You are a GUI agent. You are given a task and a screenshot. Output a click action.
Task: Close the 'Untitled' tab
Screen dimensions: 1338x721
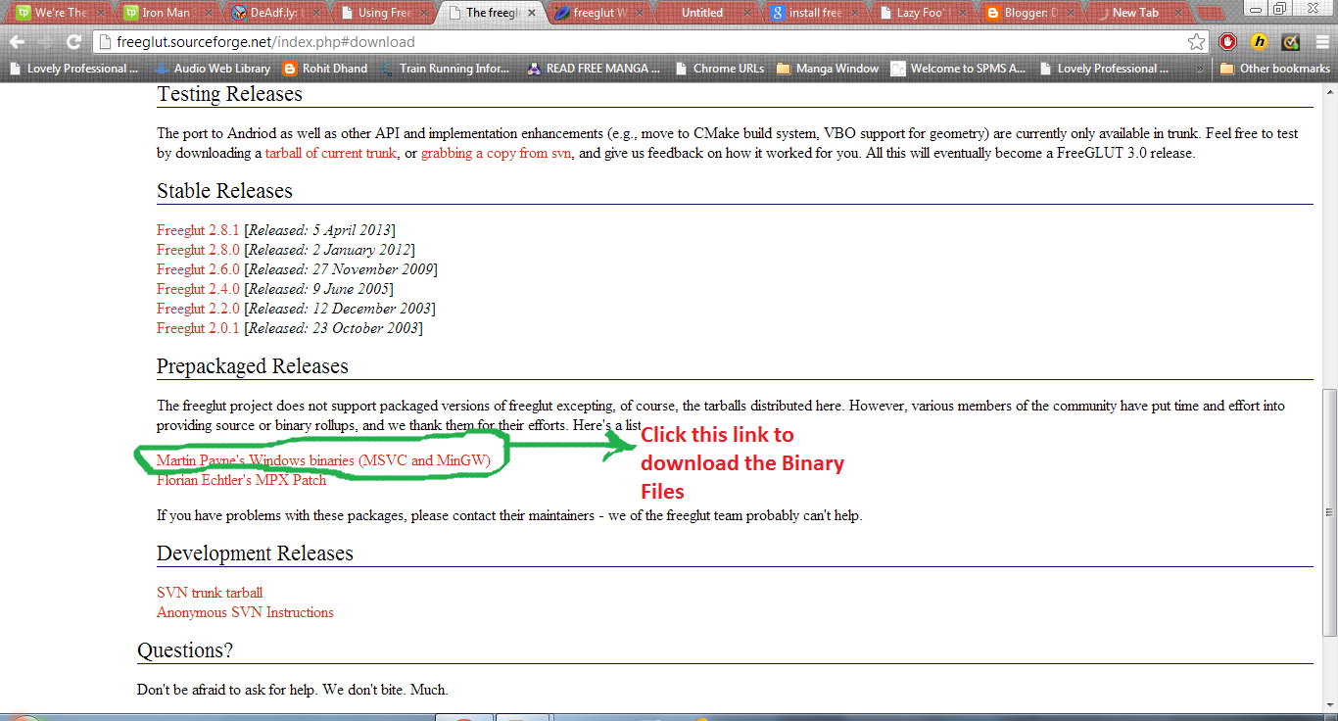746,14
